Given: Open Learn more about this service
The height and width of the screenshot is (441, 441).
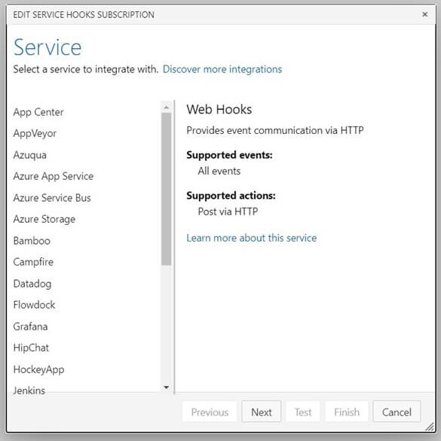Looking at the screenshot, I should tap(252, 238).
